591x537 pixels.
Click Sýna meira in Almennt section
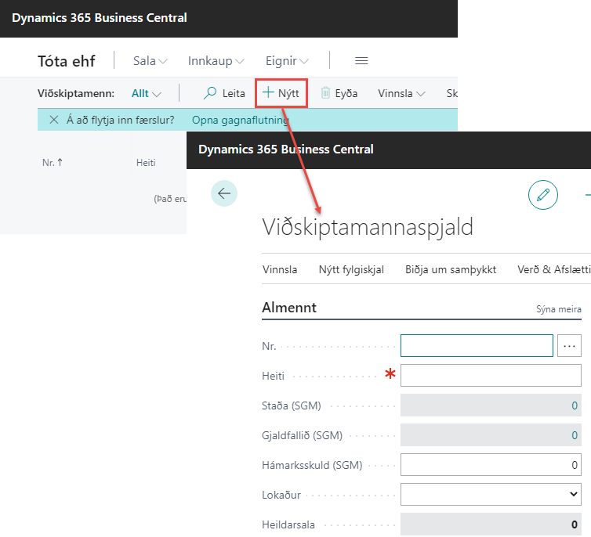click(558, 309)
